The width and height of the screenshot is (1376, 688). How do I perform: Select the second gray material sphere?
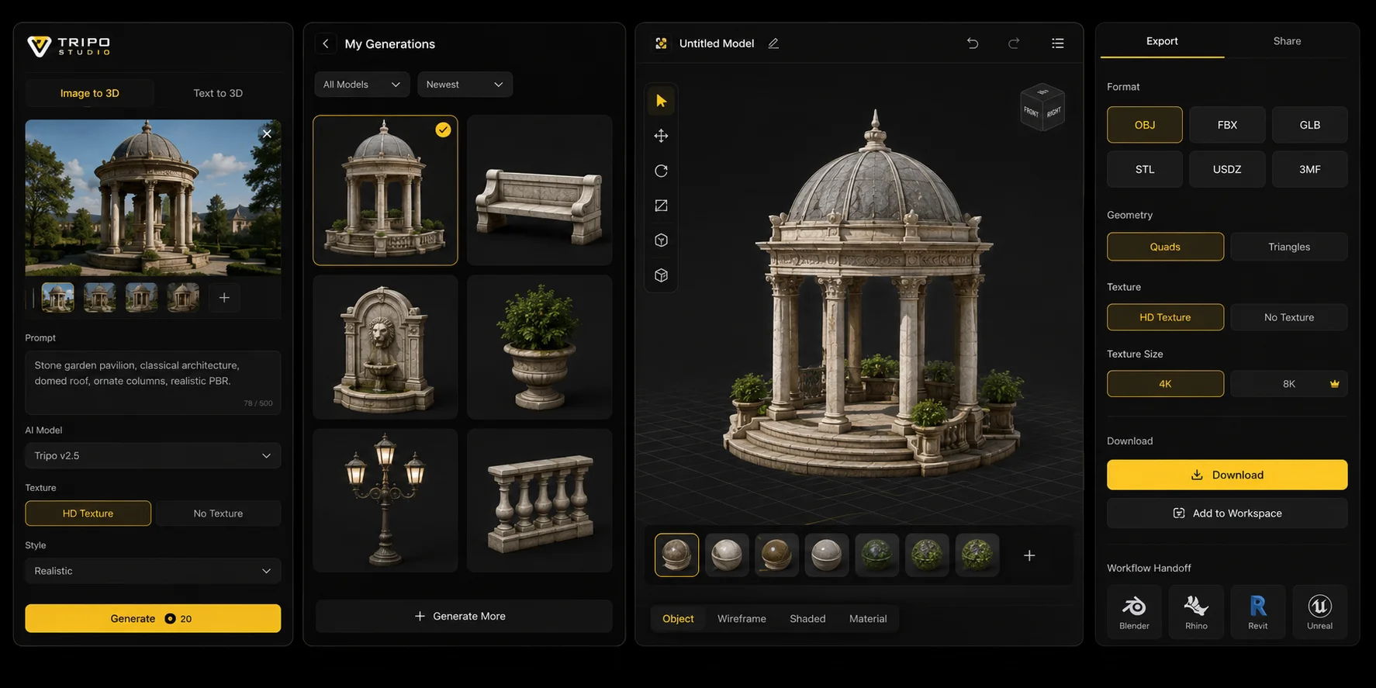coord(727,555)
